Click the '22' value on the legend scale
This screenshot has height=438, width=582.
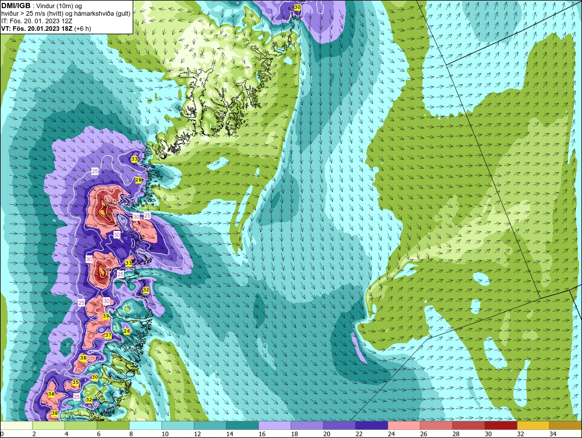[x=359, y=434]
